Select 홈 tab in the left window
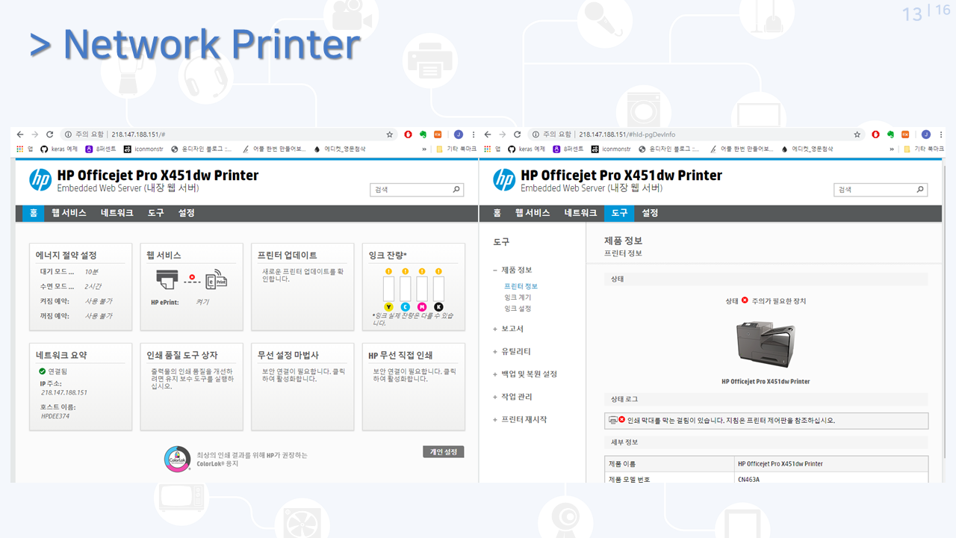Screen dimensions: 956x538 [33, 213]
